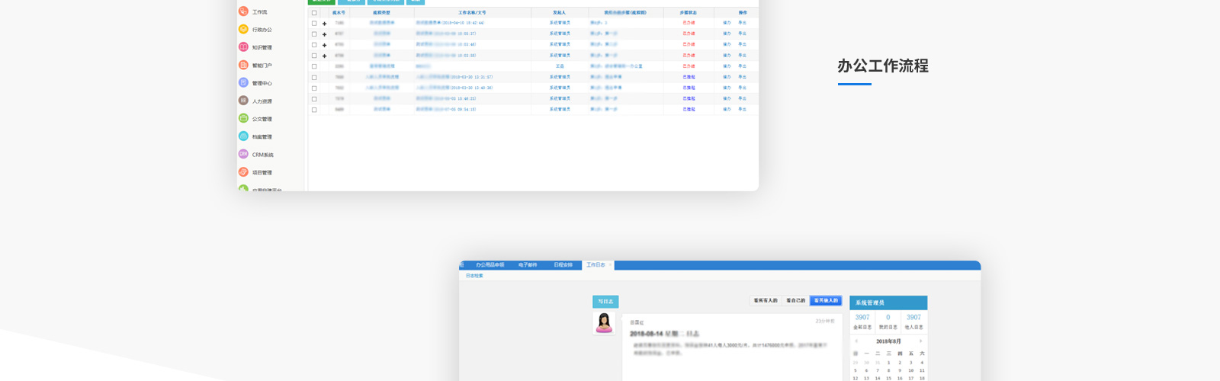Click the 写日志 button
This screenshot has height=381, width=1220.
point(605,302)
